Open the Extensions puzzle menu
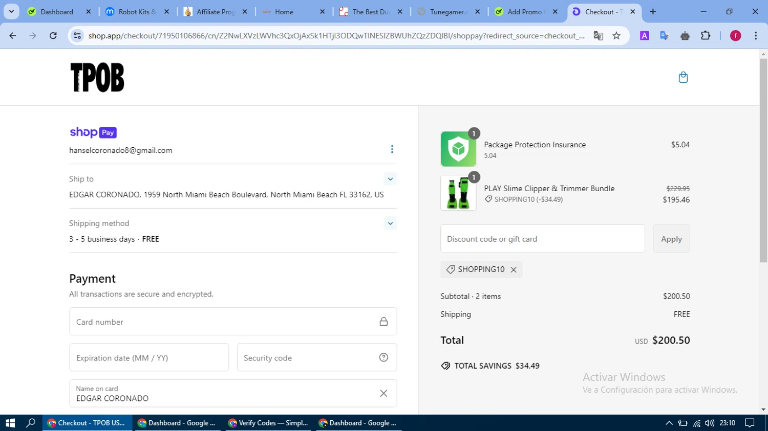Viewport: 768px width, 431px height. (706, 35)
